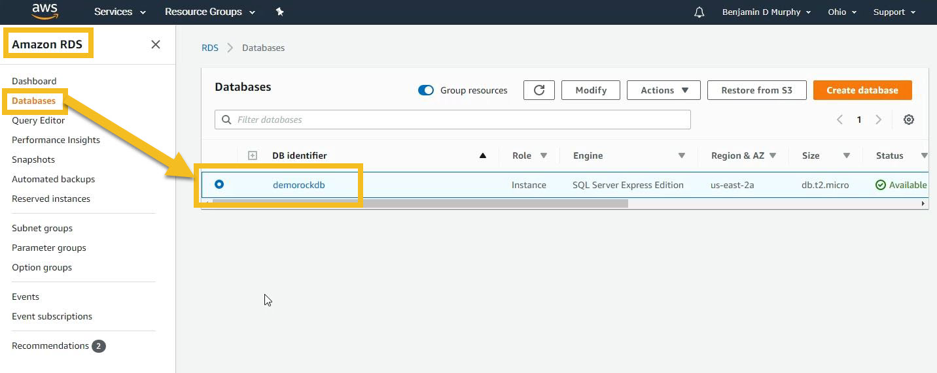Go to Snapshots in the sidebar

[x=33, y=159]
